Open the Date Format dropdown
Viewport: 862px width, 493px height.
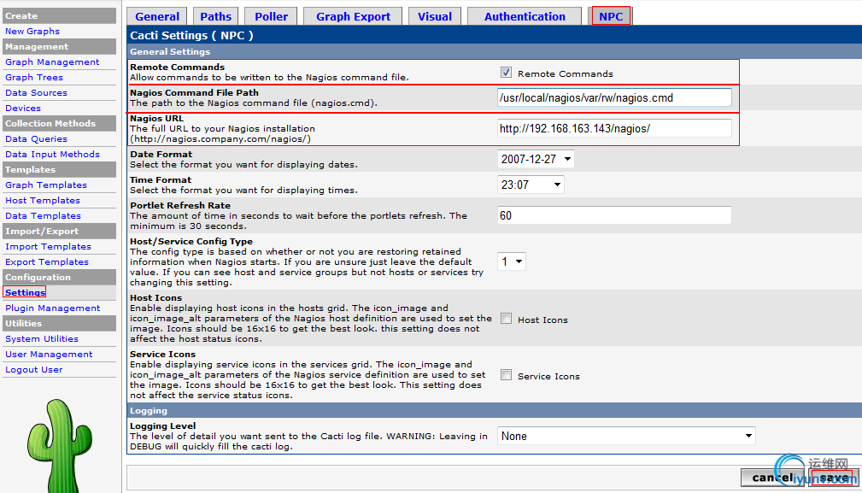point(536,160)
